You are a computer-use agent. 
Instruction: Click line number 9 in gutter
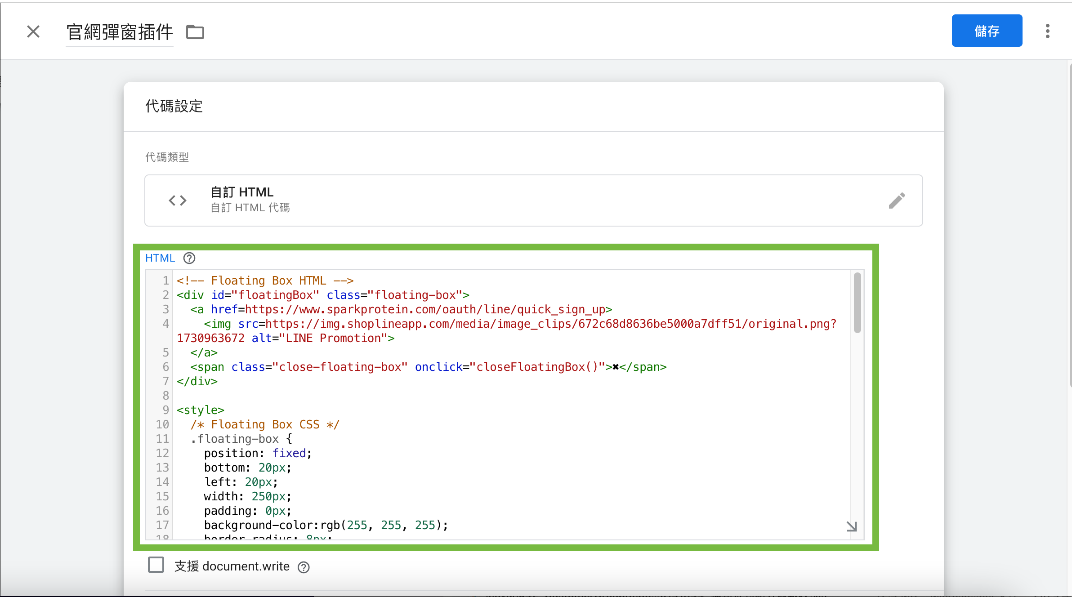165,410
